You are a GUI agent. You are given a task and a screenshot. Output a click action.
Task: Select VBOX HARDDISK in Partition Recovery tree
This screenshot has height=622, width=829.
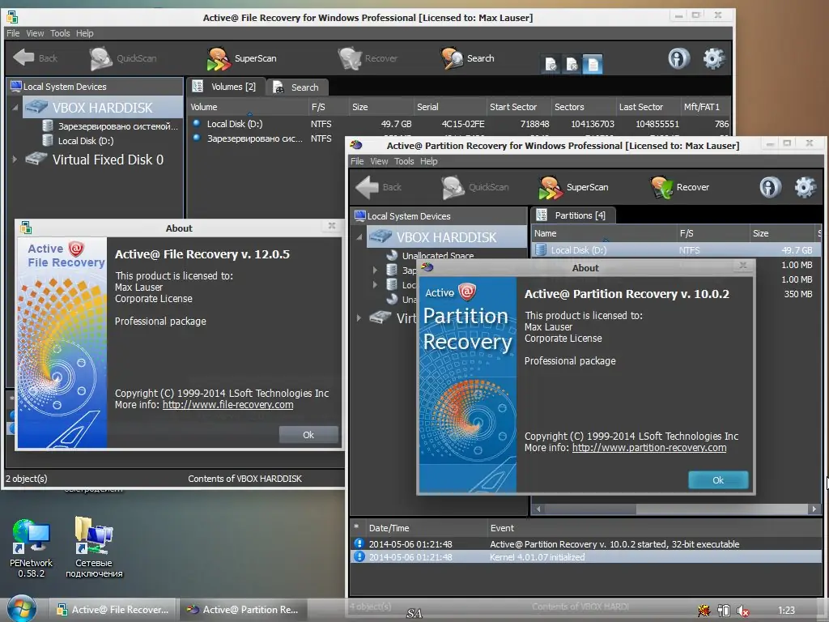pyautogui.click(x=446, y=237)
